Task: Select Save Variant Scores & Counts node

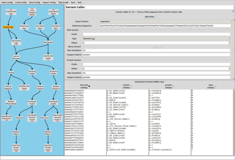Action: [32, 118]
